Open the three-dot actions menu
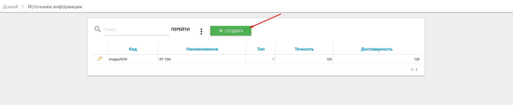 [201, 32]
